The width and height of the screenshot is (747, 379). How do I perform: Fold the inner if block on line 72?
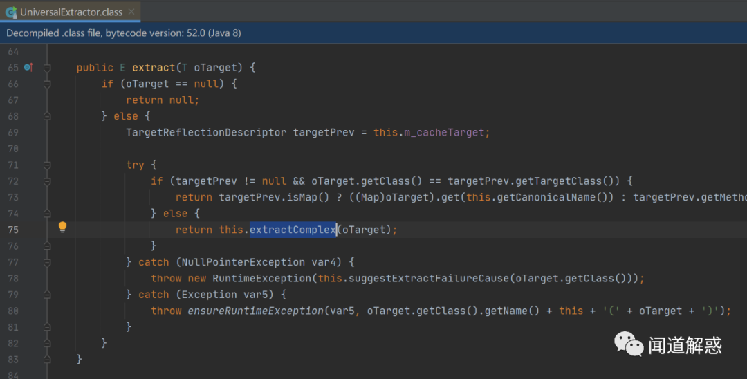tap(47, 181)
